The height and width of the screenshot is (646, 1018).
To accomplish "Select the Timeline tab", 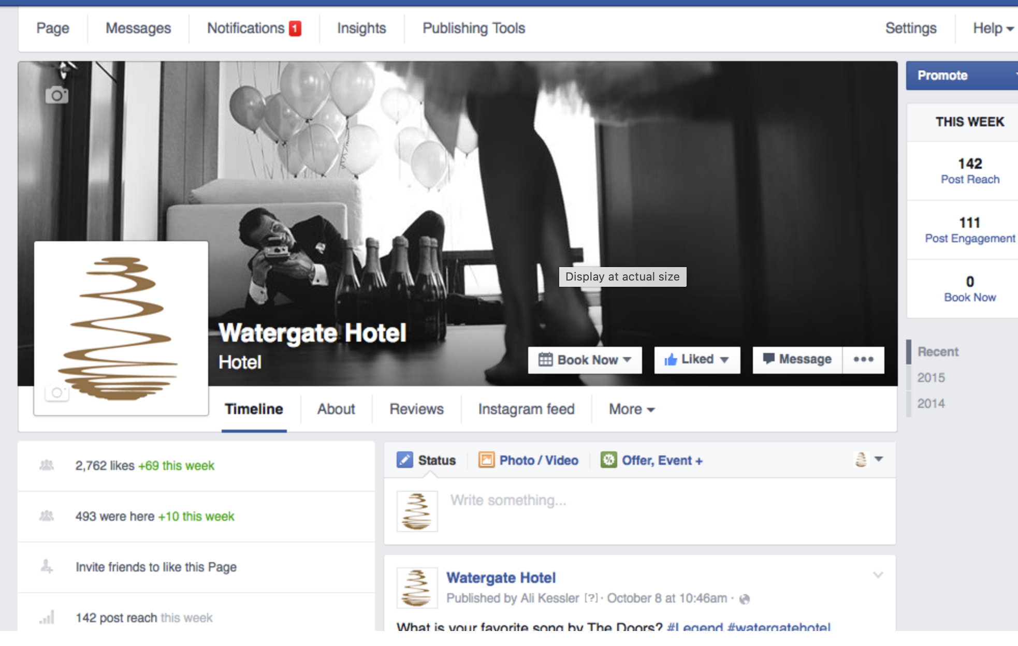I will [x=254, y=409].
